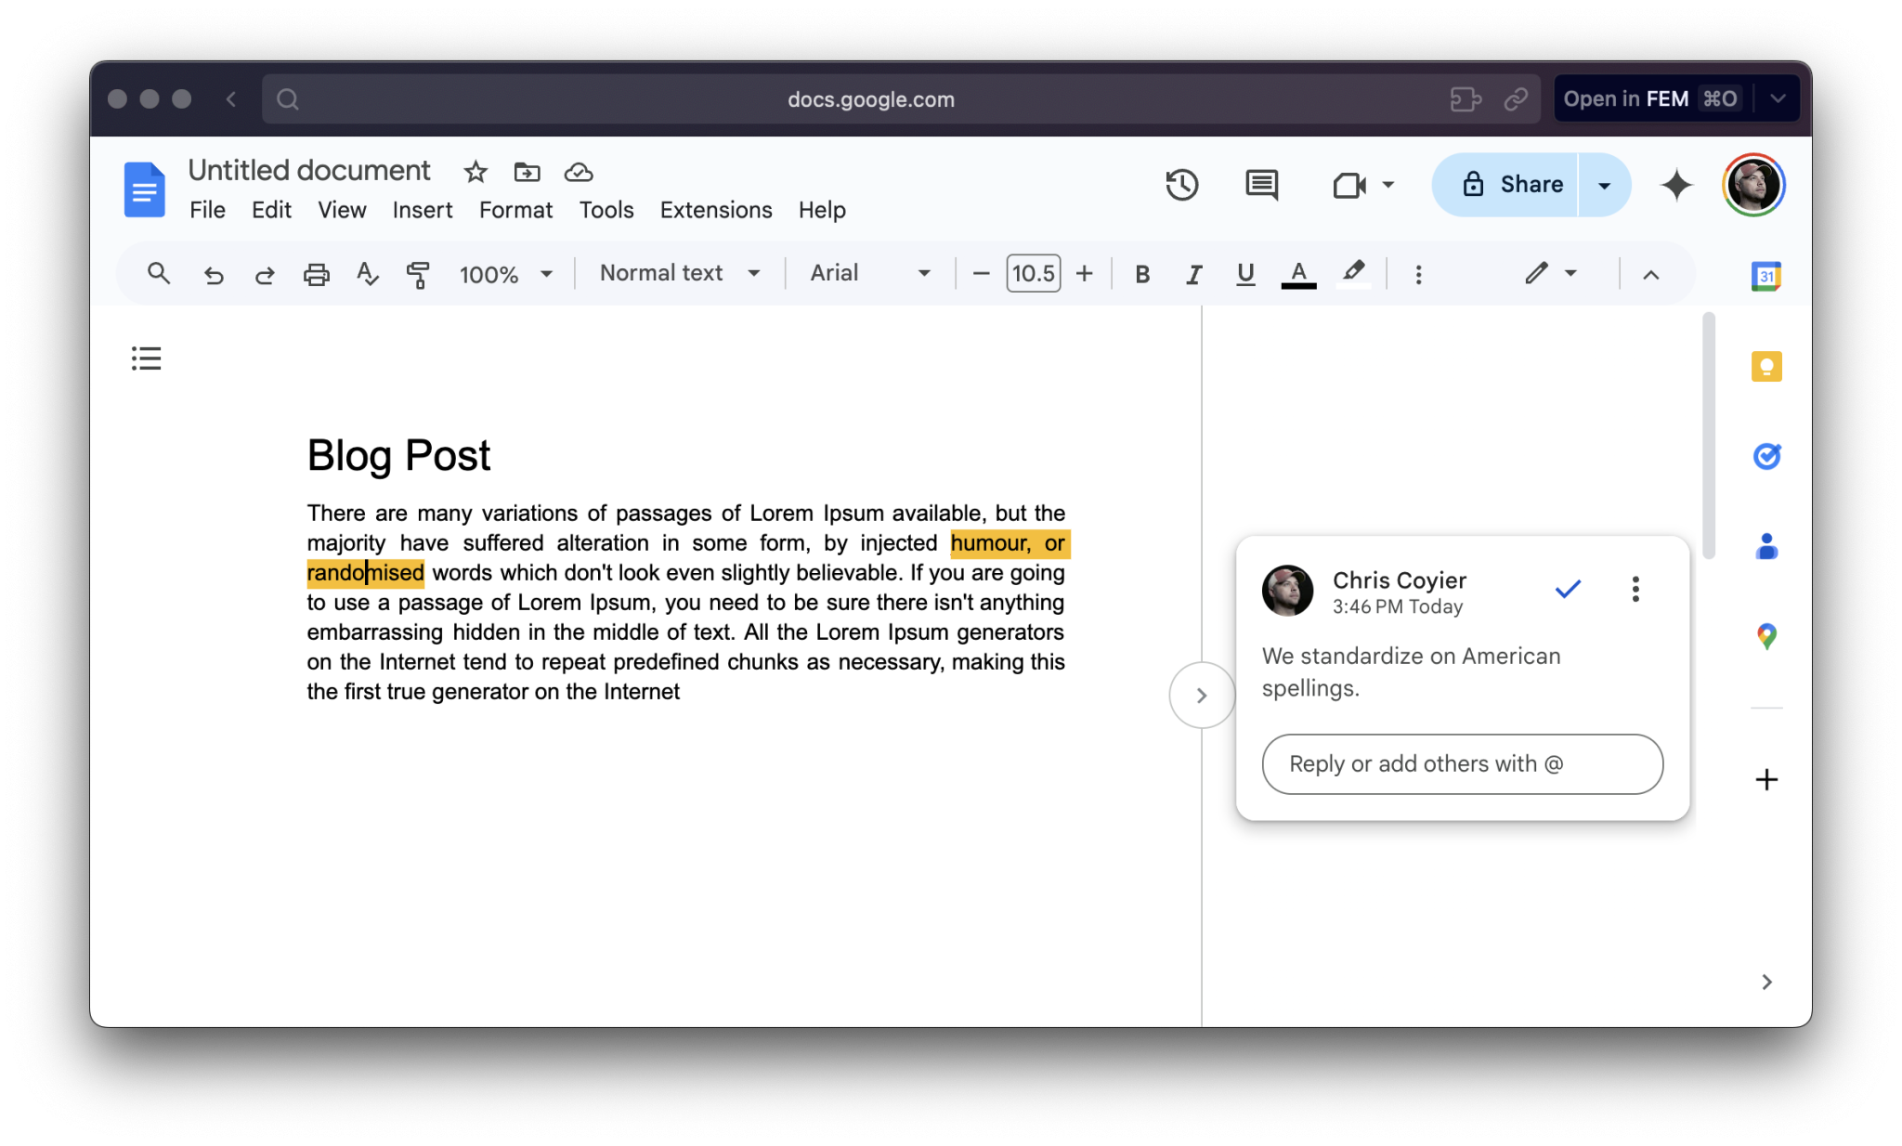Print the document with printer icon
The height and width of the screenshot is (1146, 1902).
pos(316,274)
